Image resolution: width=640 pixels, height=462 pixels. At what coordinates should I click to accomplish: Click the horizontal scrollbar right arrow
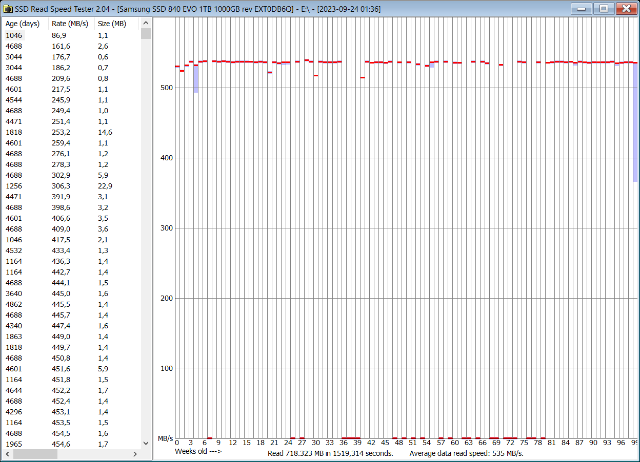(134, 454)
